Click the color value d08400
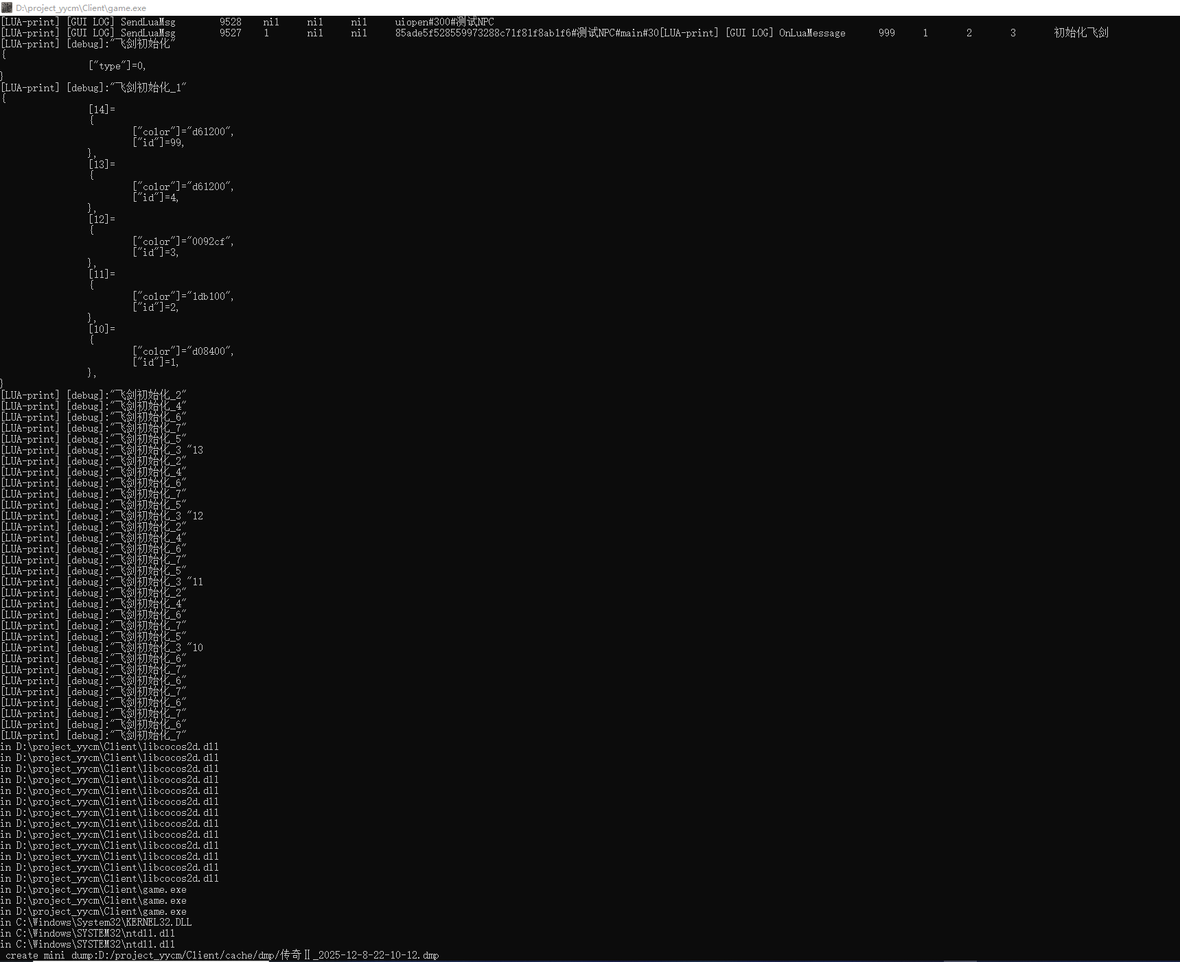Viewport: 1180px width, 962px height. pos(209,351)
